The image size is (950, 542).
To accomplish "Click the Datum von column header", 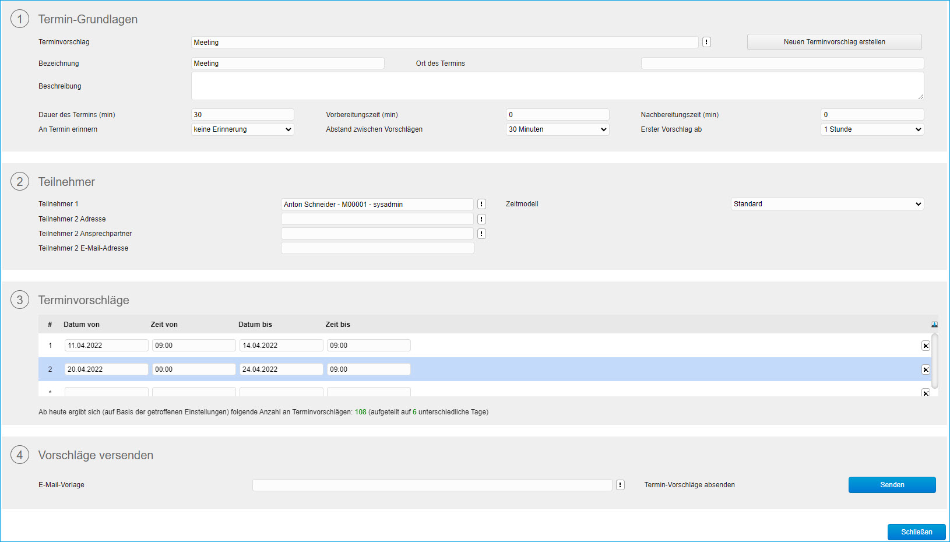I will (82, 325).
